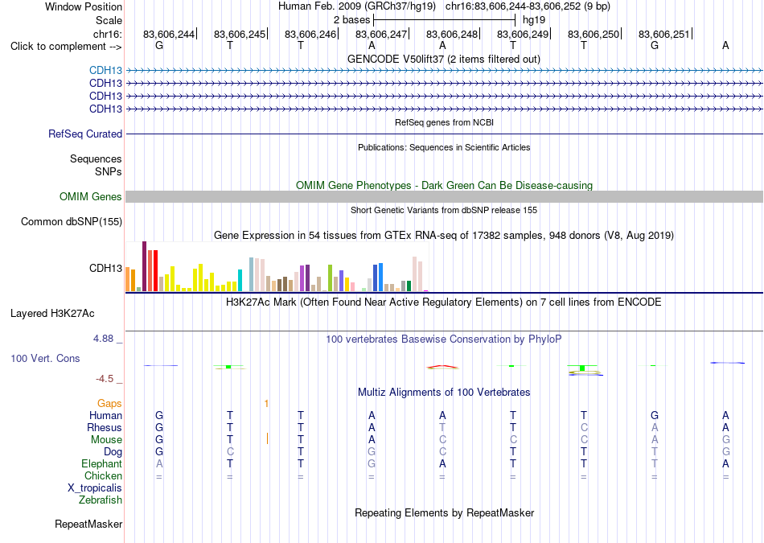
Task: Open the RepeatMasker track label
Action: point(88,524)
